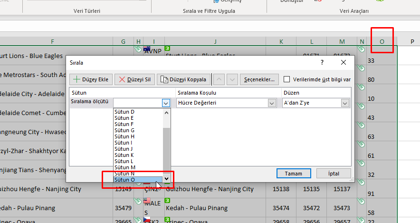Click cell 35472 in column L
Screen dimensions: 420x223
point(312,208)
